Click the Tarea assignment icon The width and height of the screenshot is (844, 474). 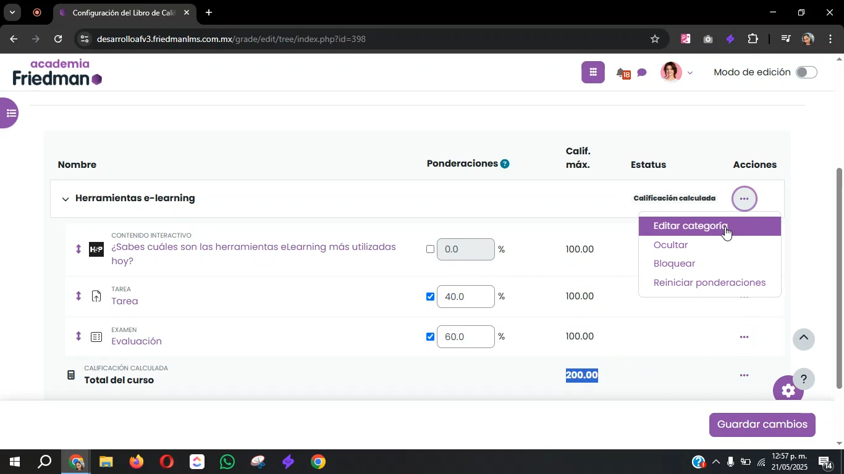click(96, 296)
